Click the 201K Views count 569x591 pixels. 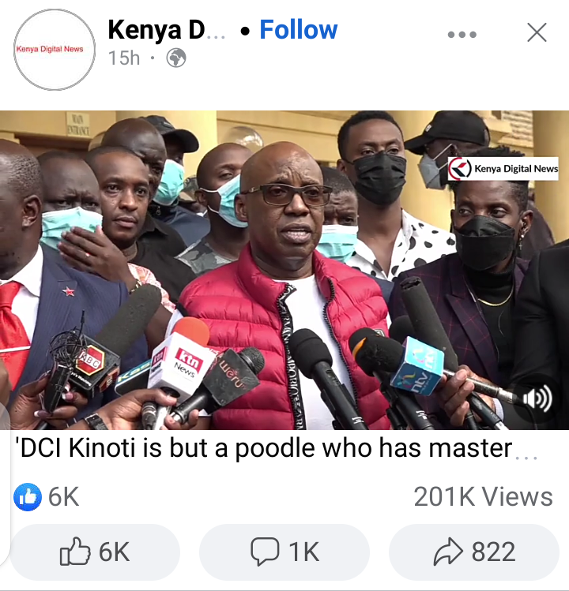(x=483, y=497)
